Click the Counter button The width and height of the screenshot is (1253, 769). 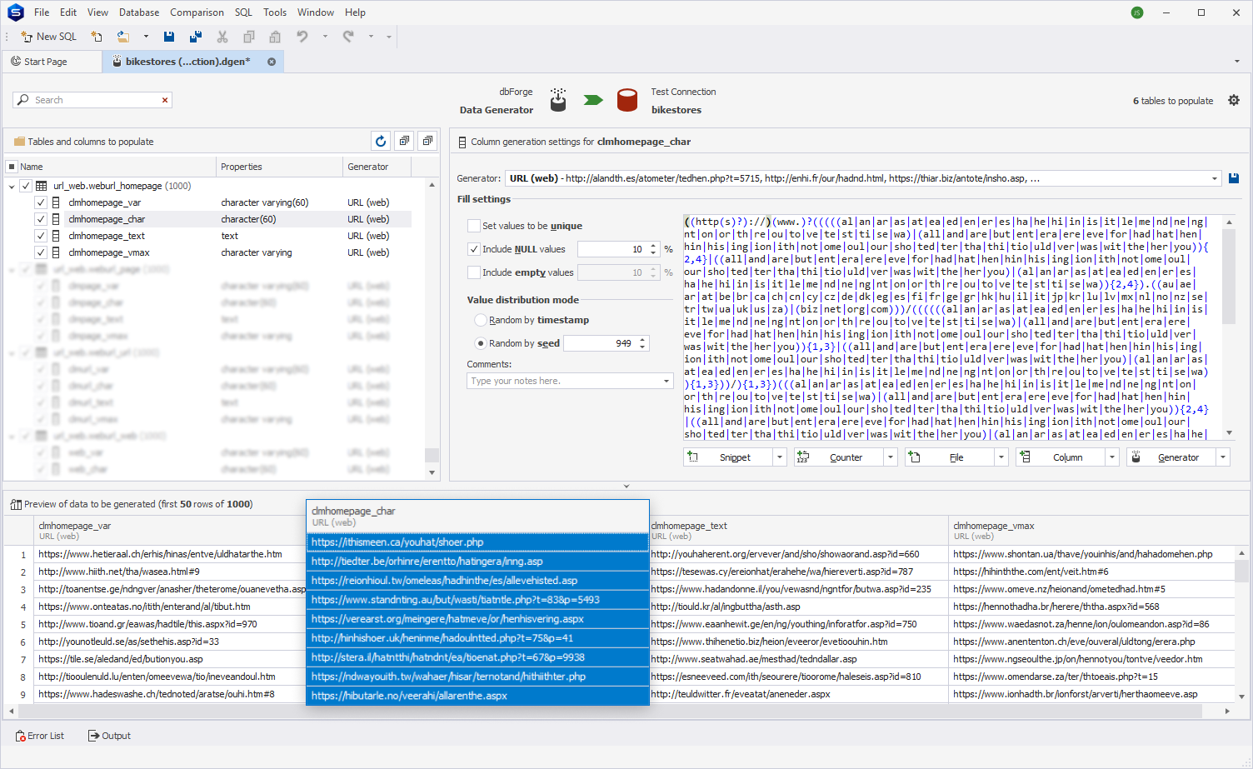pos(839,457)
